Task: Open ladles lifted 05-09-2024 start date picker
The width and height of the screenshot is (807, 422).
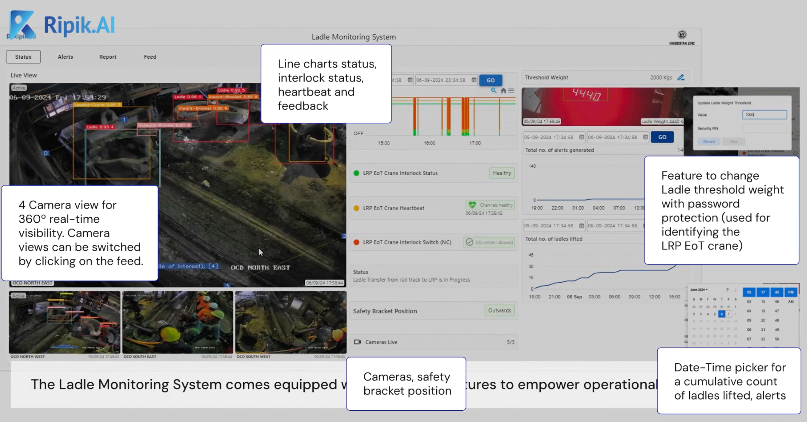Action: 582,226
